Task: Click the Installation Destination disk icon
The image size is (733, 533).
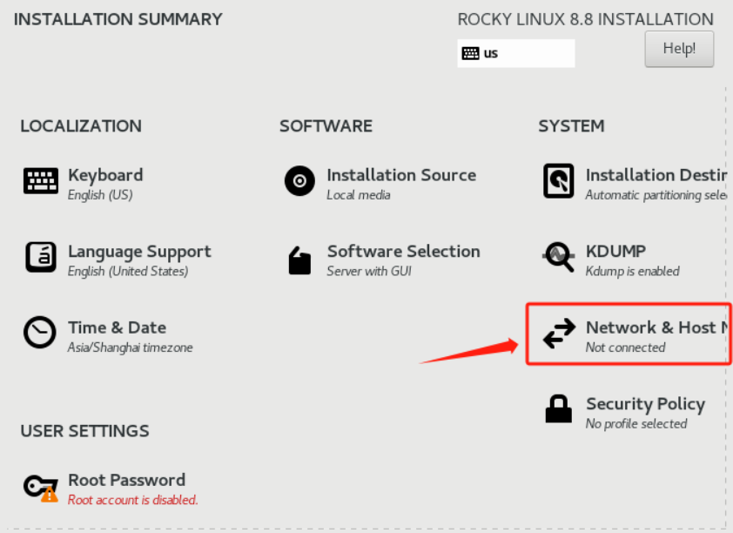Action: (558, 181)
